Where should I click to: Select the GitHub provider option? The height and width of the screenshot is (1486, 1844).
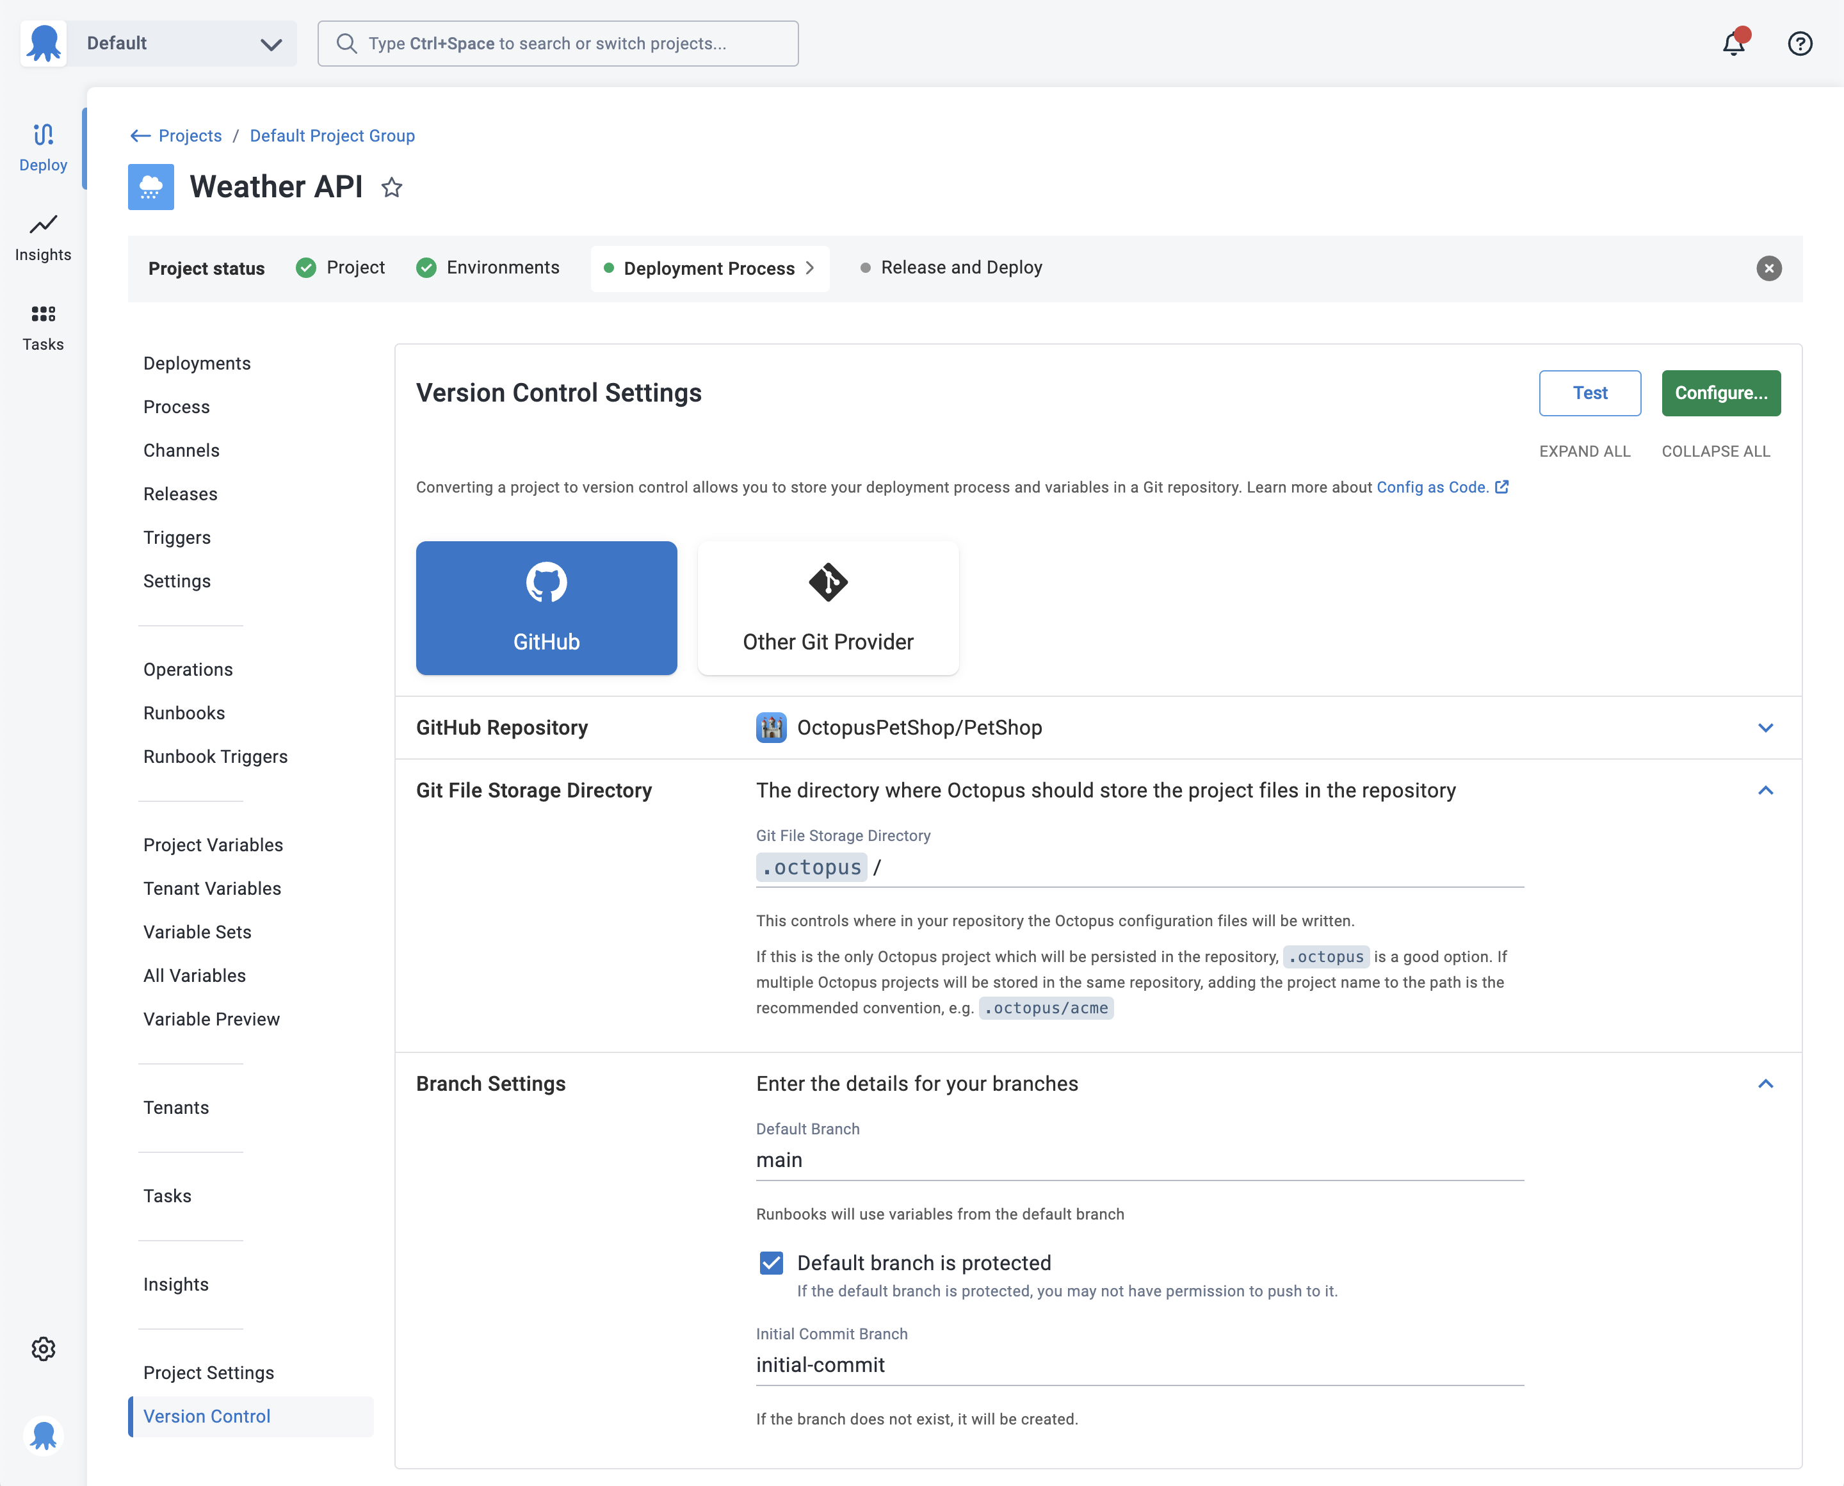(x=546, y=607)
